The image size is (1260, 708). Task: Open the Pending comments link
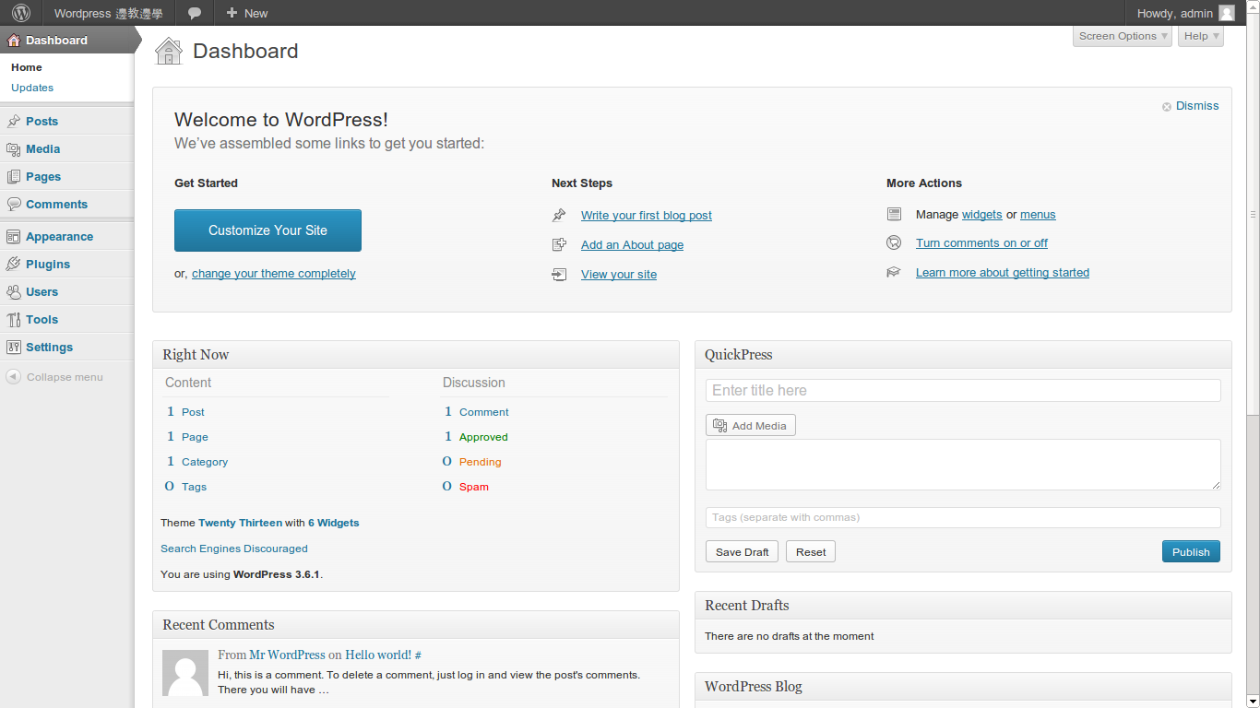[481, 462]
